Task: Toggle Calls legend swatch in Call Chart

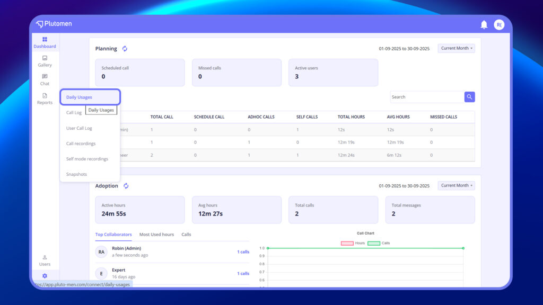Action: (x=374, y=243)
